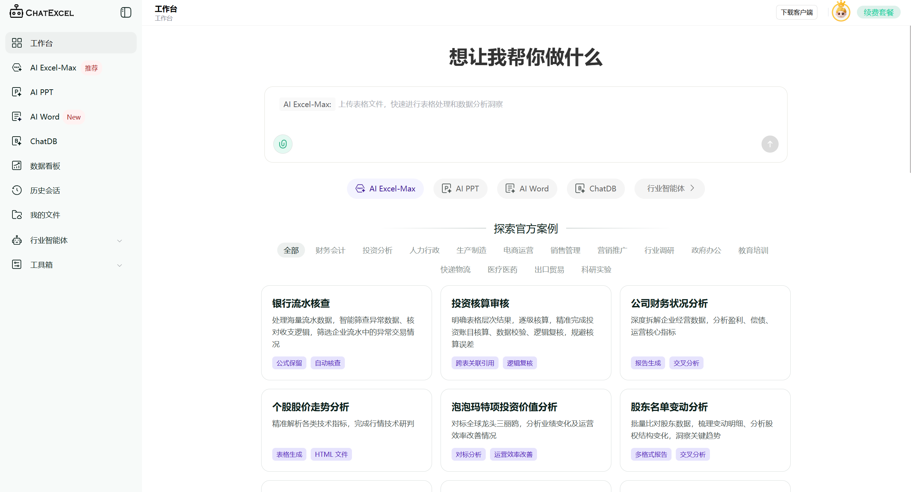Click the 行业智能体 robot icon

(x=17, y=240)
